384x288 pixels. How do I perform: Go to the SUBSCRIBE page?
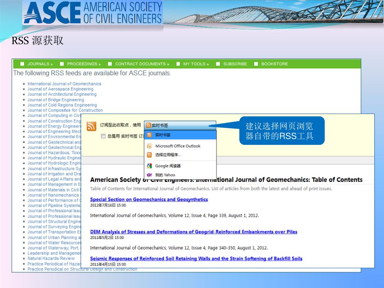click(x=235, y=64)
